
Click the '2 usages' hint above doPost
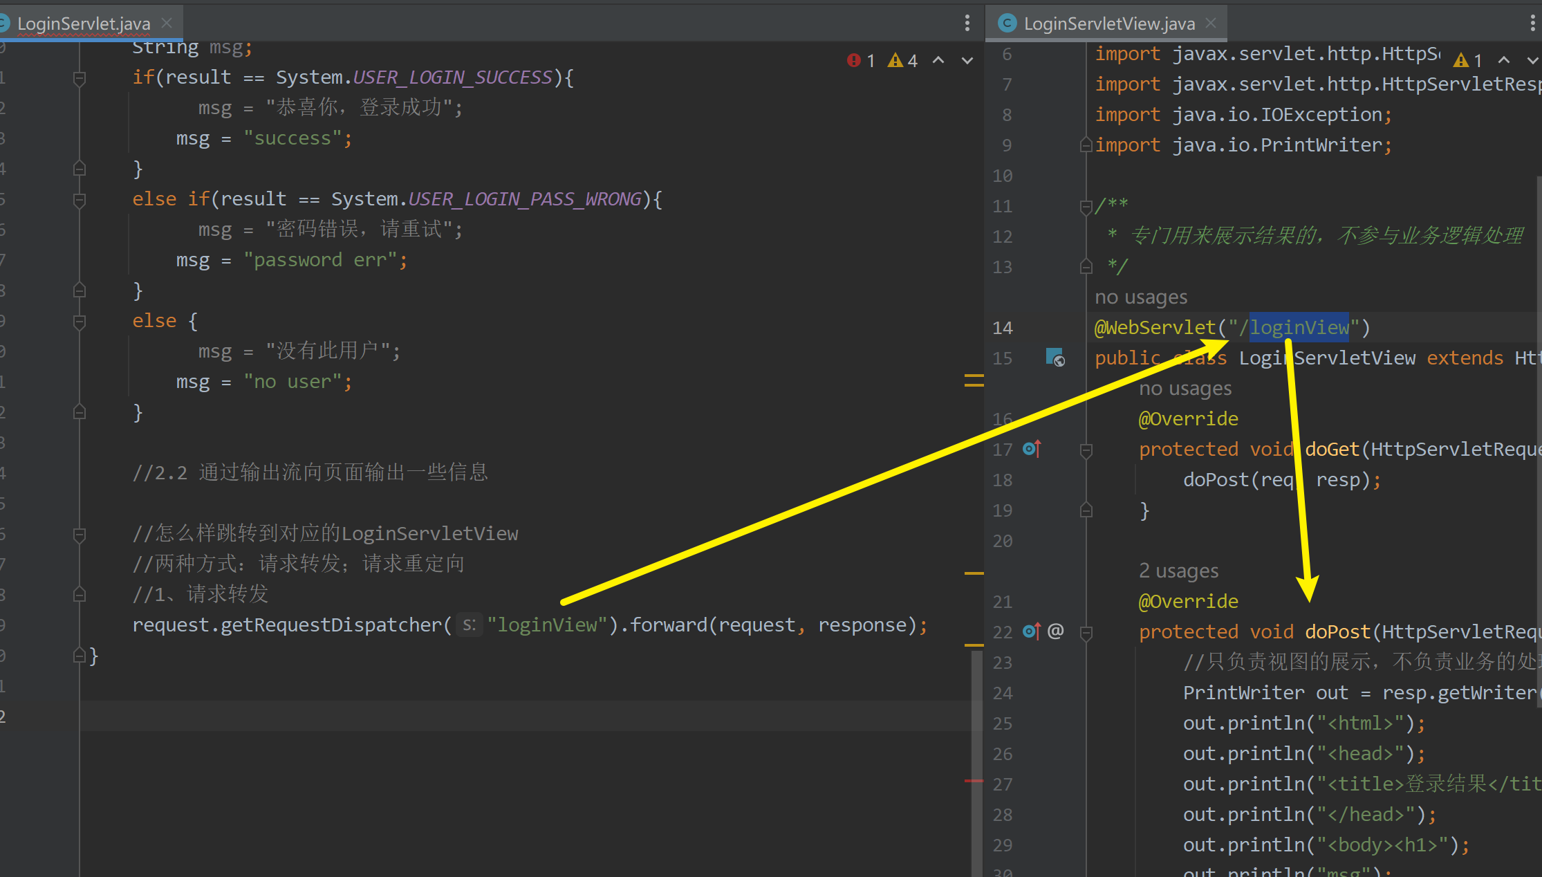(1178, 571)
